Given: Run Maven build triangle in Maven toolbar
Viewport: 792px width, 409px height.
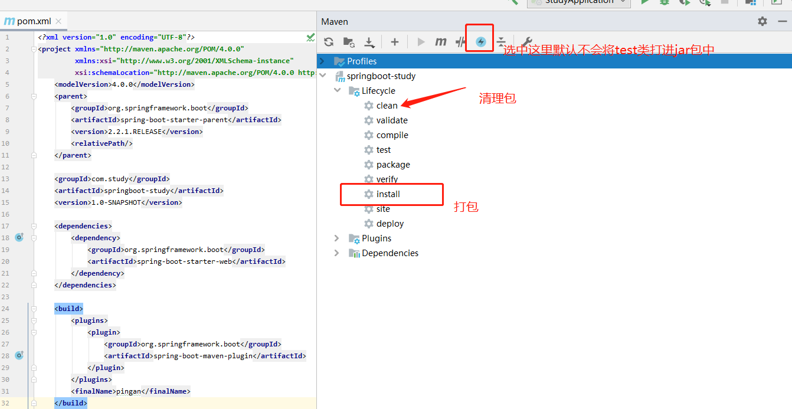Looking at the screenshot, I should pos(421,42).
